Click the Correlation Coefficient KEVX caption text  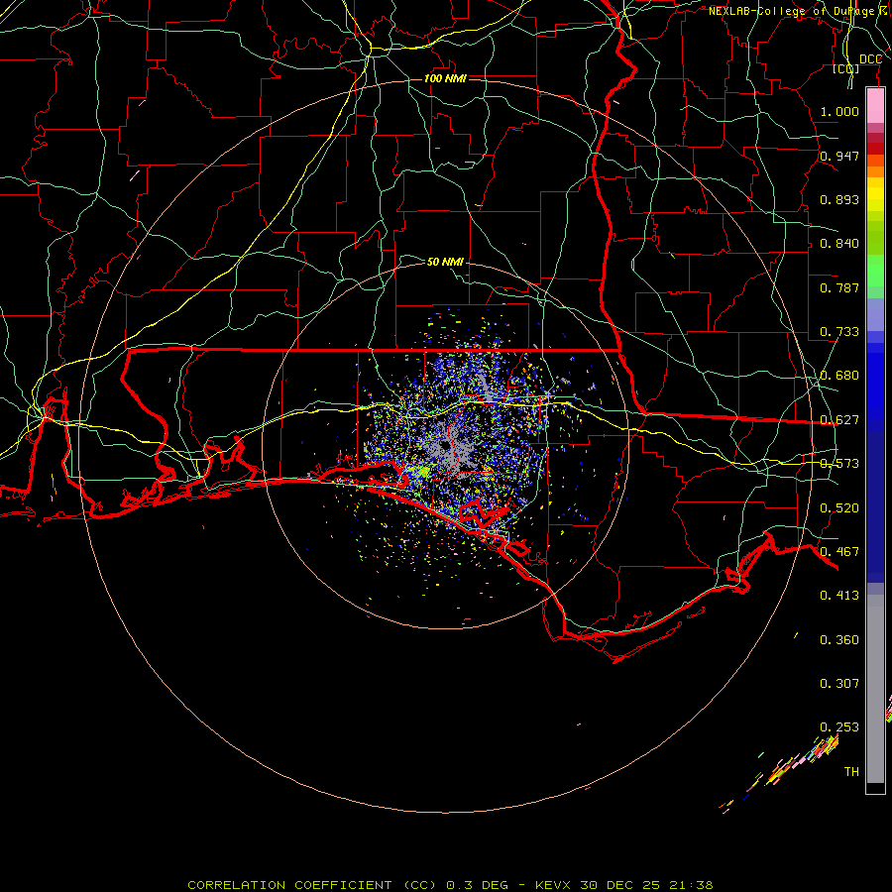tap(450, 885)
